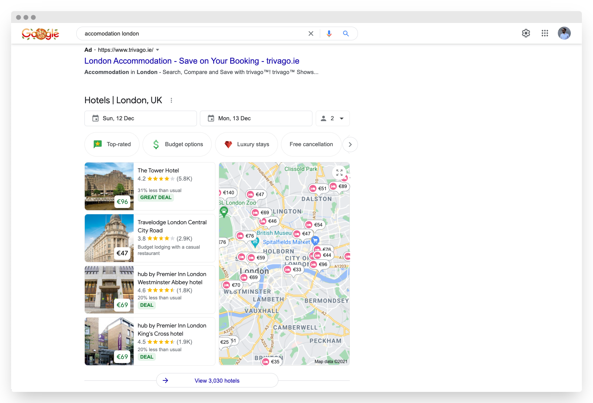Viewport: 593px width, 403px height.
Task: Open Travelodge London Central City Road listing
Action: (x=172, y=226)
